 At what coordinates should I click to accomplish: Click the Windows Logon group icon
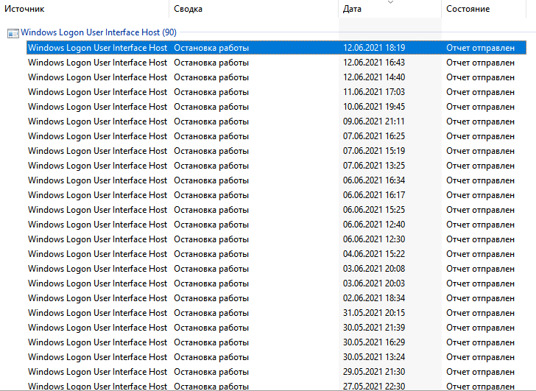click(13, 33)
